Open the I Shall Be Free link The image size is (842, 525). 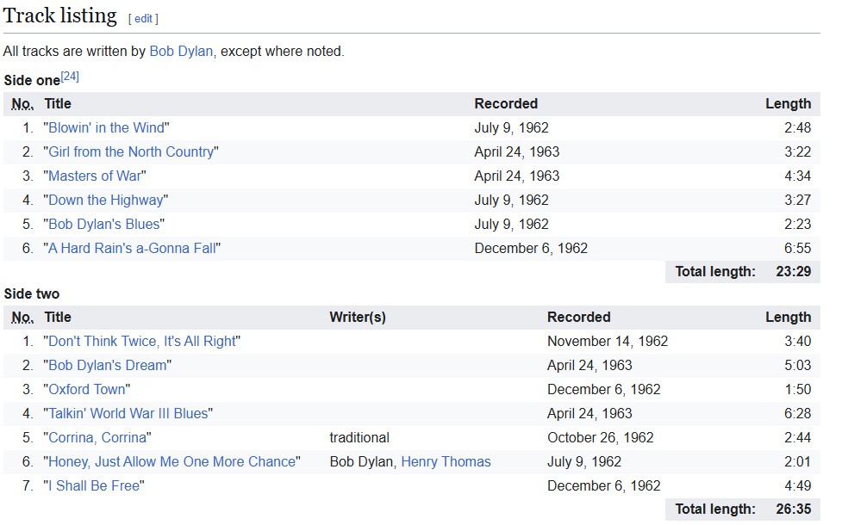94,485
